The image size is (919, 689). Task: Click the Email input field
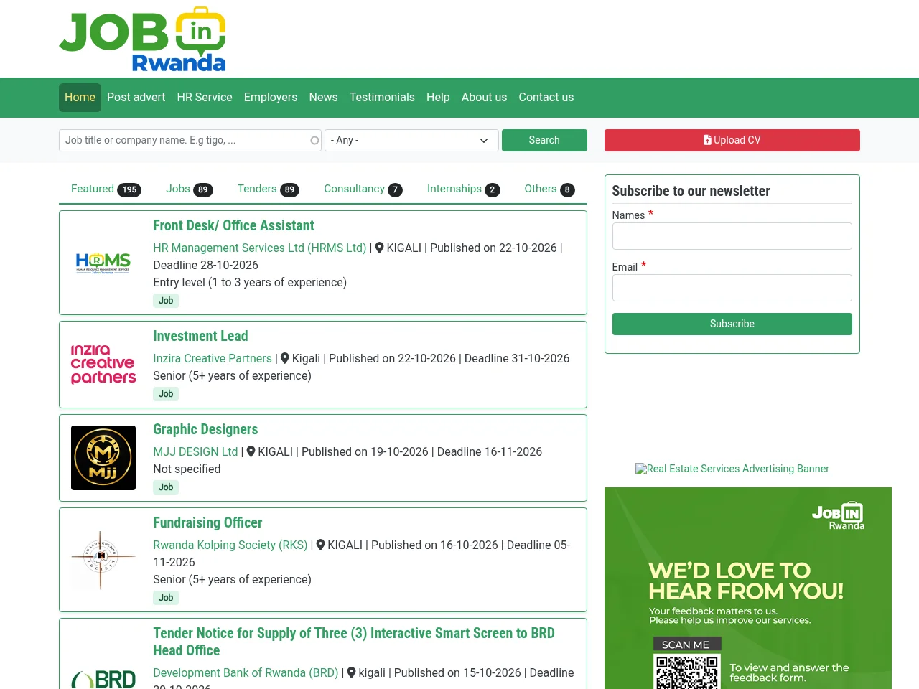point(732,288)
